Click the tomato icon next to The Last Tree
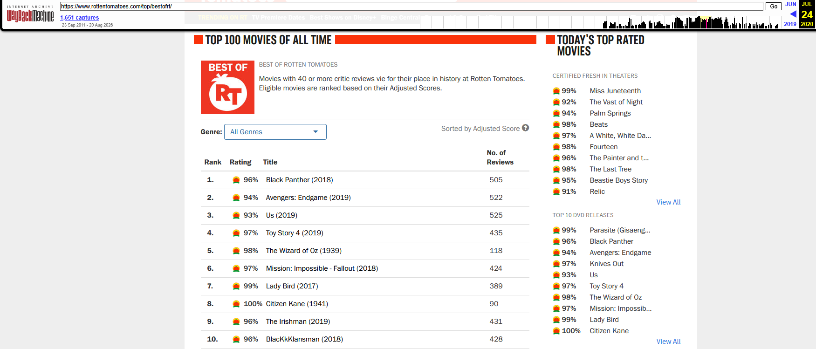 556,169
